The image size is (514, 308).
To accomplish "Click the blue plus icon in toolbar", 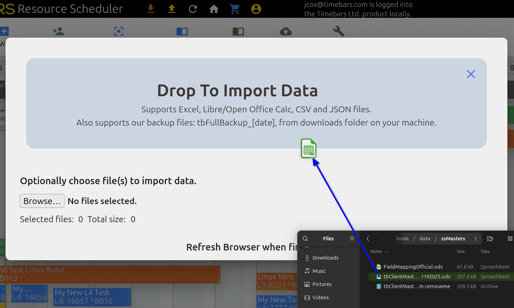I will [x=4, y=31].
